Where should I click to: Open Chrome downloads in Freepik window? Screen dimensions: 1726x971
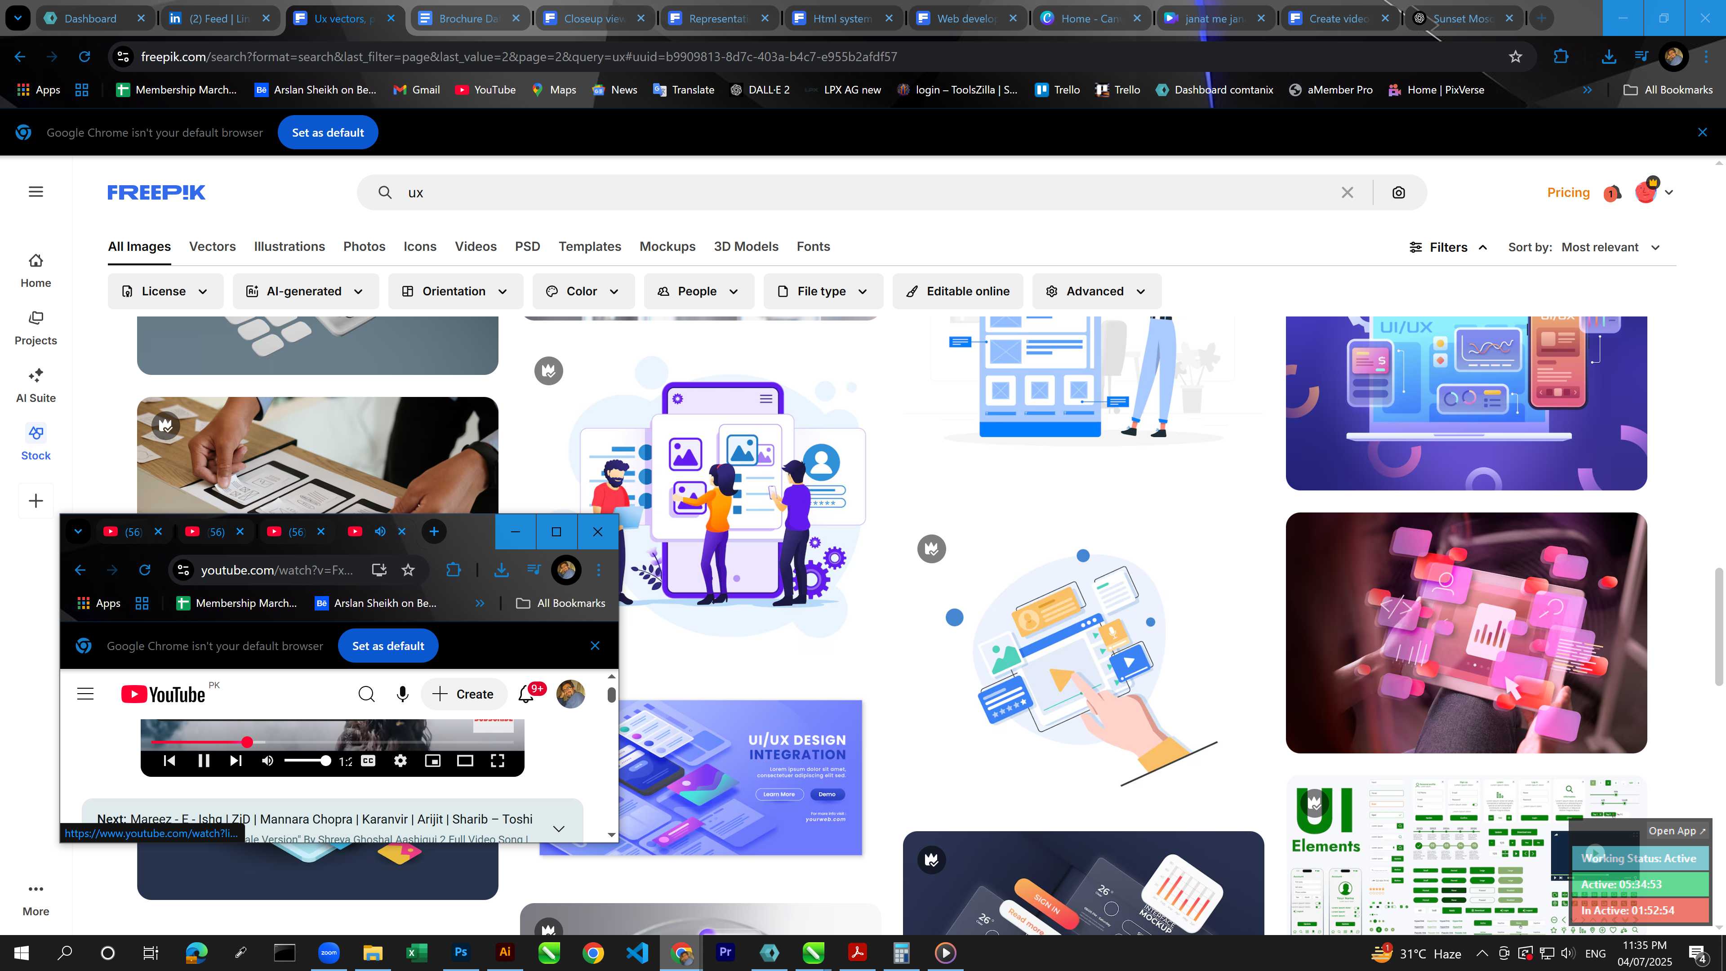tap(1608, 57)
